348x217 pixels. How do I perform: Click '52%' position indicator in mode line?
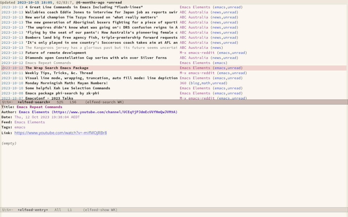60,102
